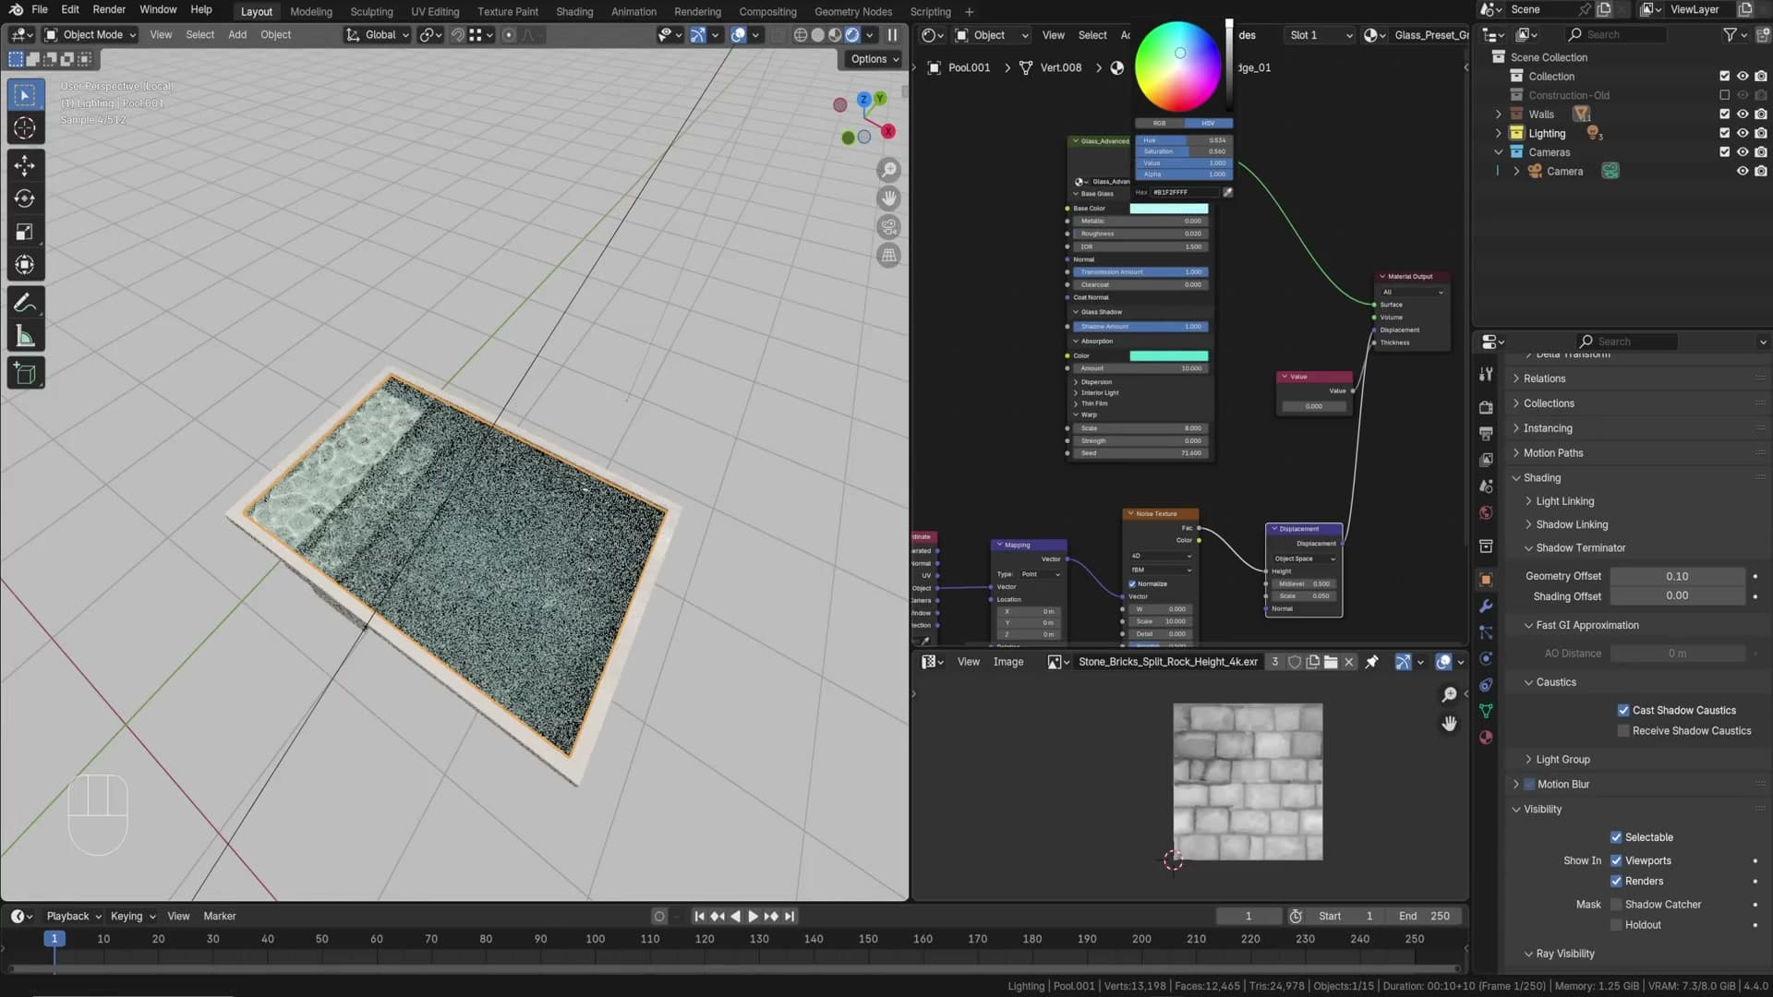The width and height of the screenshot is (1773, 997).
Task: Enable the Construction-Old collection checkbox
Action: tap(1724, 95)
